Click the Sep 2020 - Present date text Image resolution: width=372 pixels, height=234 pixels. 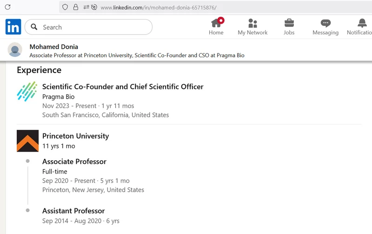click(69, 181)
